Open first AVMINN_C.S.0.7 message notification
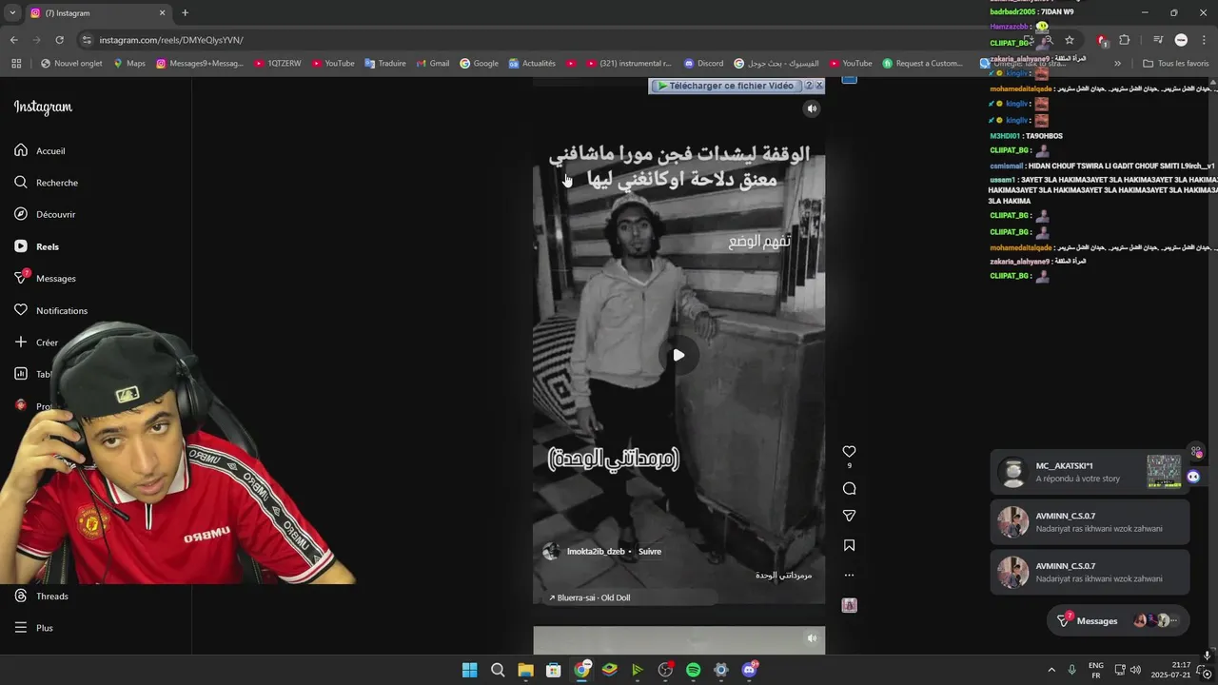Viewport: 1218px width, 685px height. 1090,522
